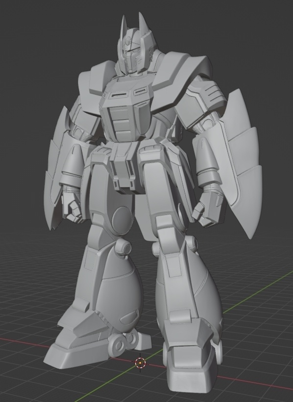
Task: Click the circular knee joint on the left leg
Action: [125, 248]
